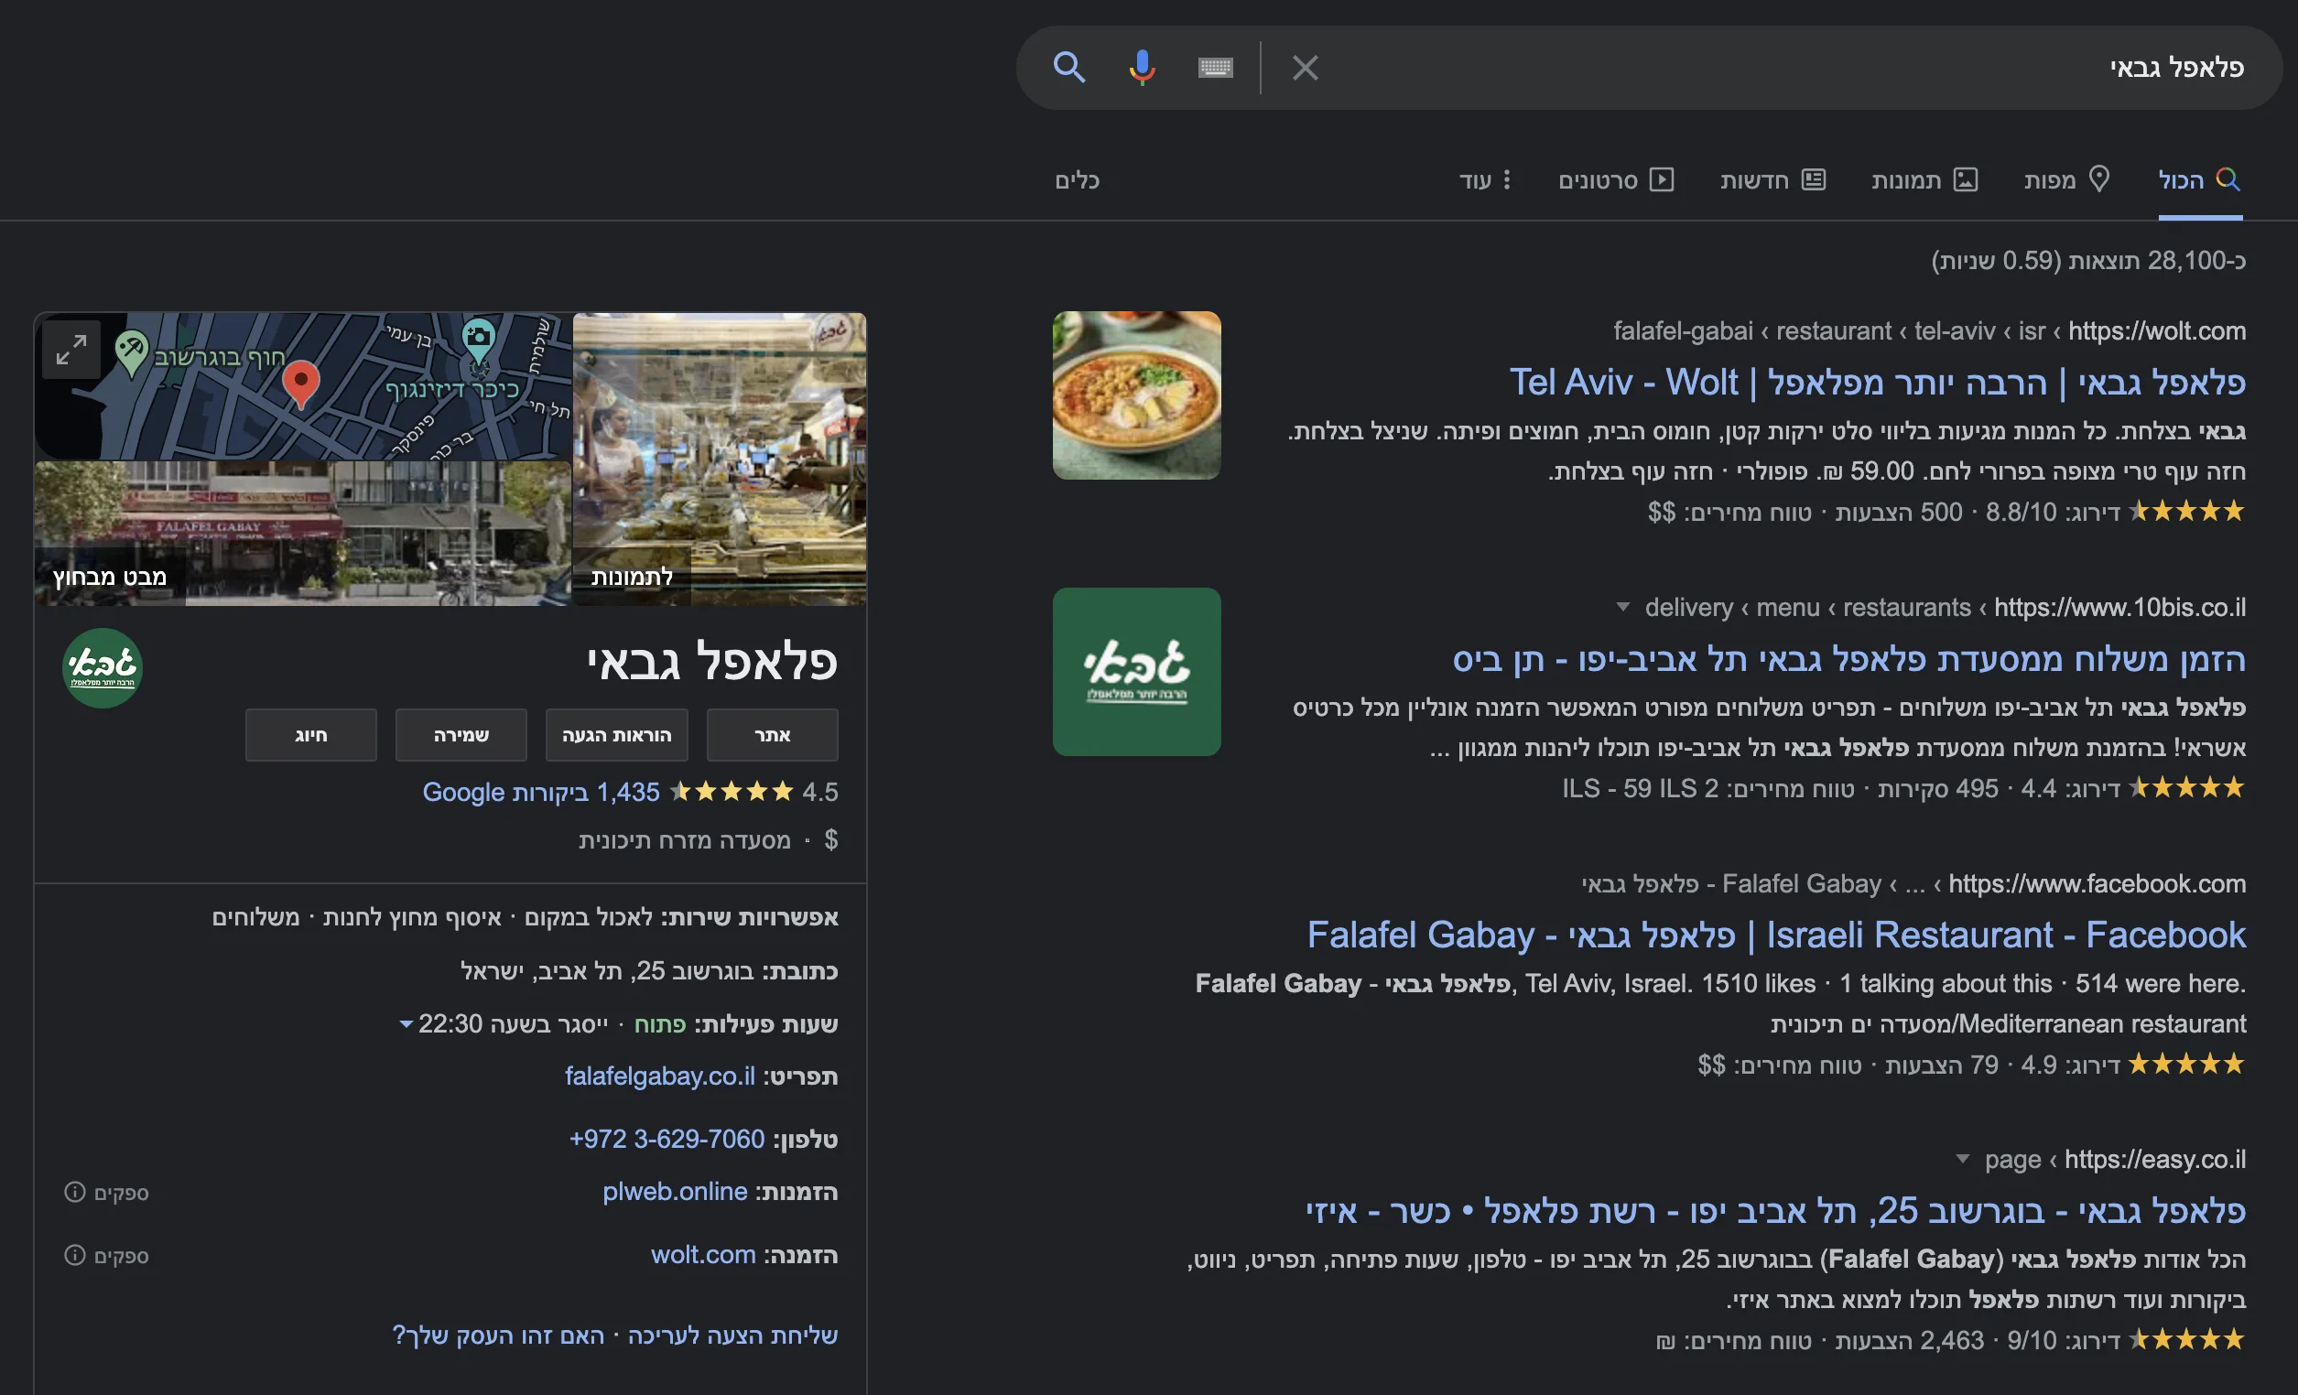Switch to the חדשות (News) tab
This screenshot has width=2298, height=1395.
tap(1772, 180)
